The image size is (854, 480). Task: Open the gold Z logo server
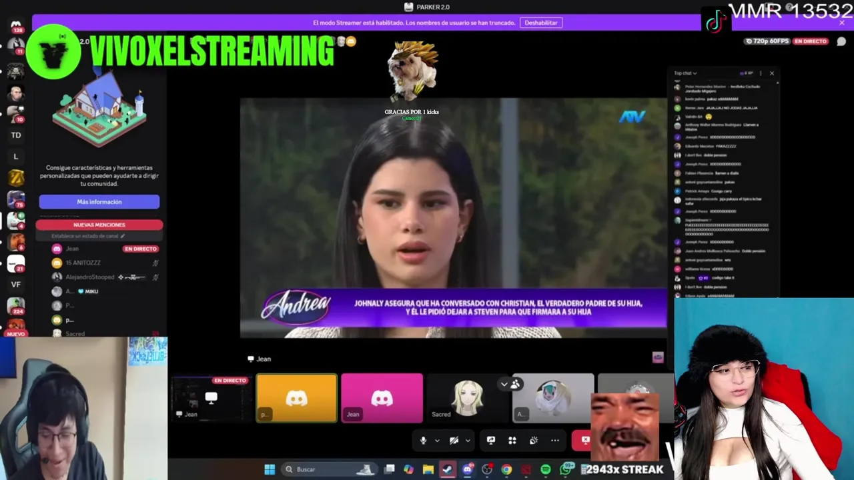pyautogui.click(x=16, y=177)
